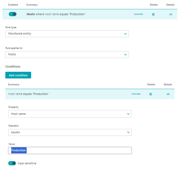The image size is (178, 176).
Task: Click the CHANGED badge on the condition row
Action: [x=136, y=94]
